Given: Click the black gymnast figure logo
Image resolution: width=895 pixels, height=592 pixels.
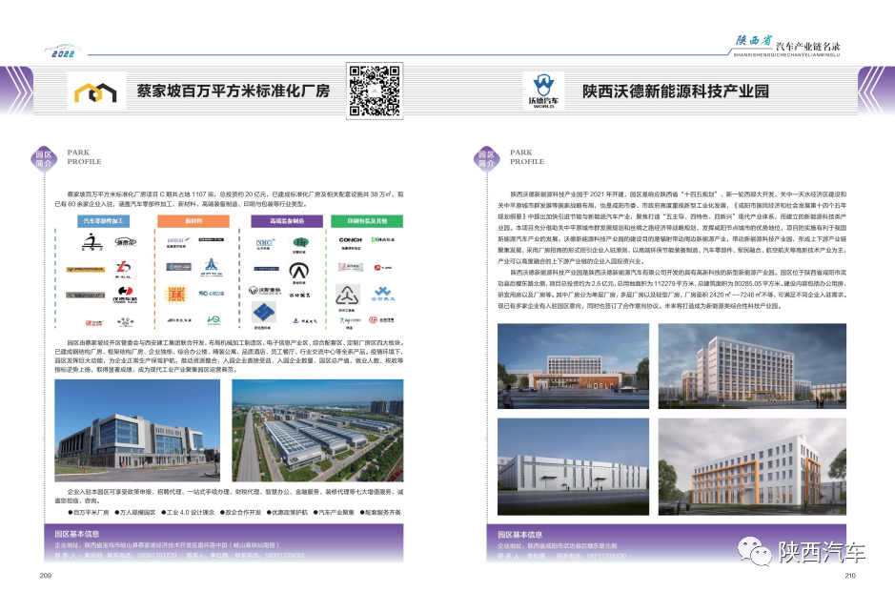Looking at the screenshot, I should coord(92,242).
